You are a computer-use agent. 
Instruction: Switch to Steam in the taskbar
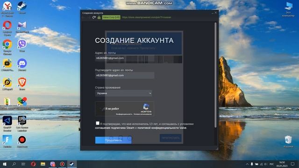point(72,164)
